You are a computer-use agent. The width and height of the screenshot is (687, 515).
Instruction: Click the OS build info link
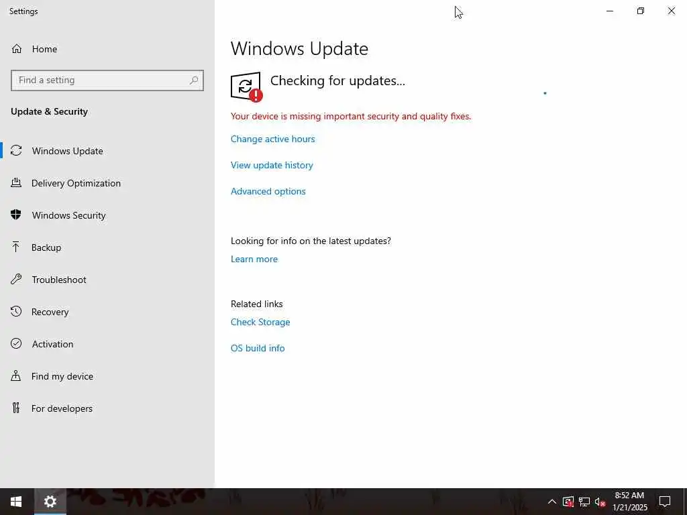[x=258, y=348]
